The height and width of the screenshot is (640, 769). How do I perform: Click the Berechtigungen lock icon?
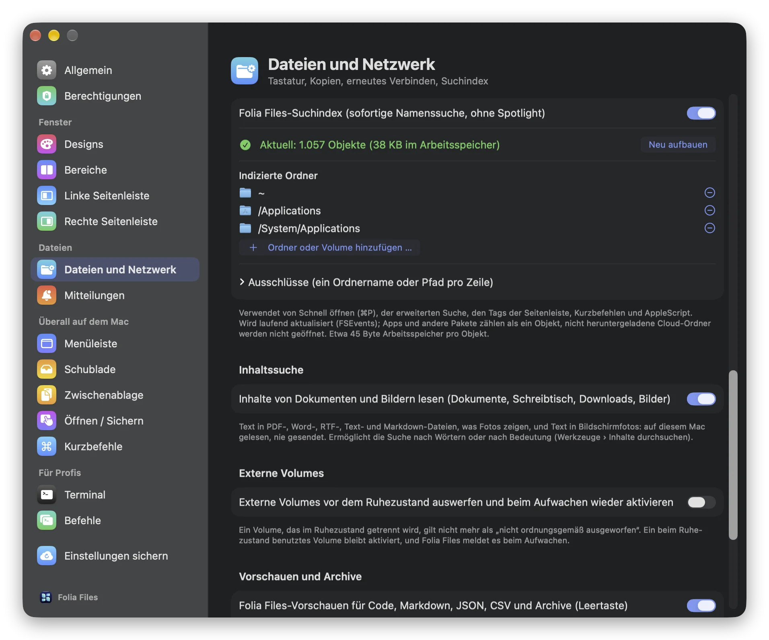pyautogui.click(x=47, y=96)
